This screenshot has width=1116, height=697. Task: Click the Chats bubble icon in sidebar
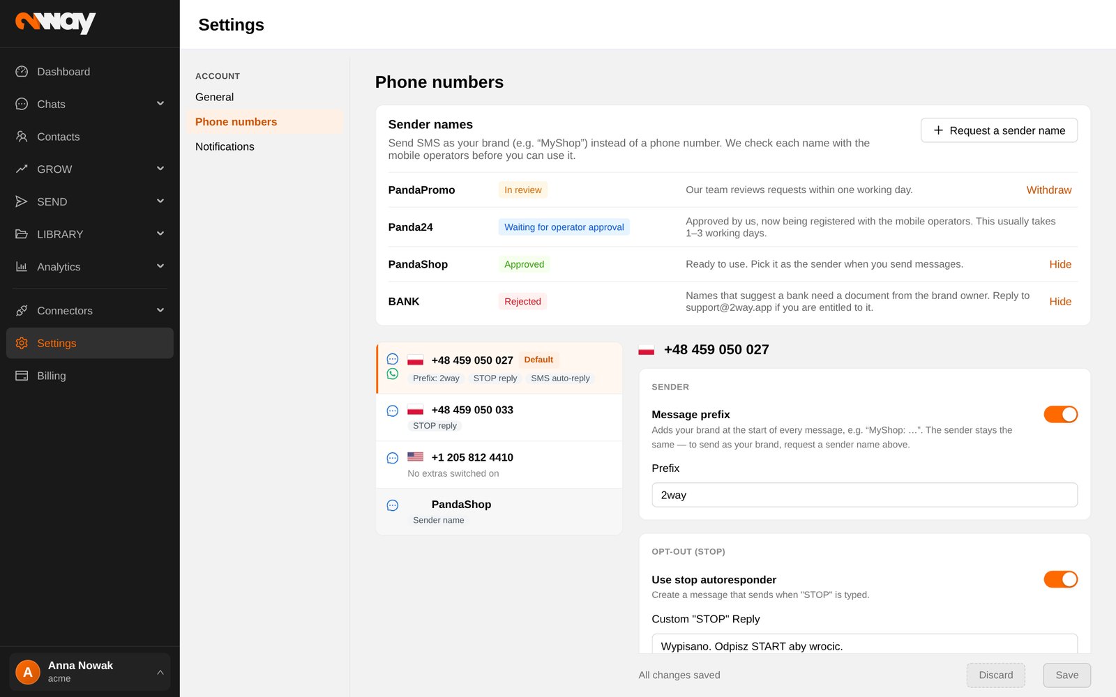coord(22,104)
